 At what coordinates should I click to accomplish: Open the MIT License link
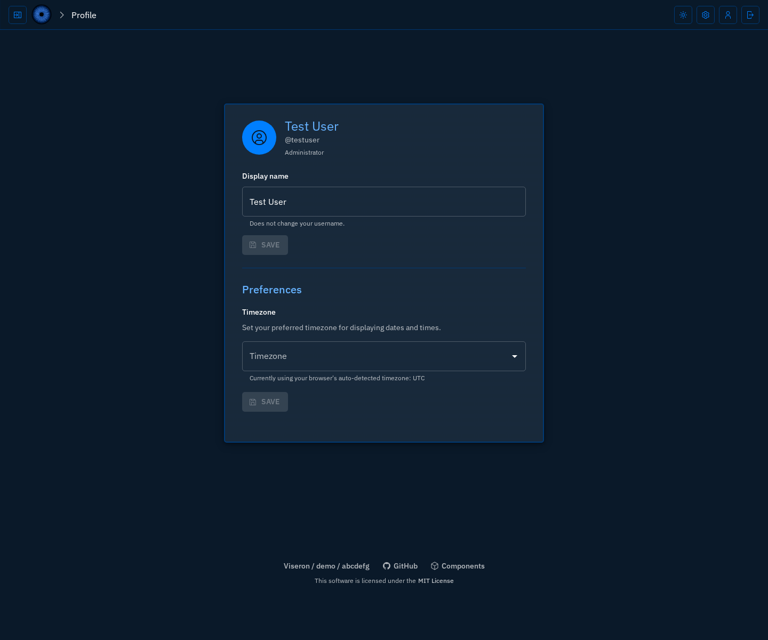pyautogui.click(x=436, y=581)
